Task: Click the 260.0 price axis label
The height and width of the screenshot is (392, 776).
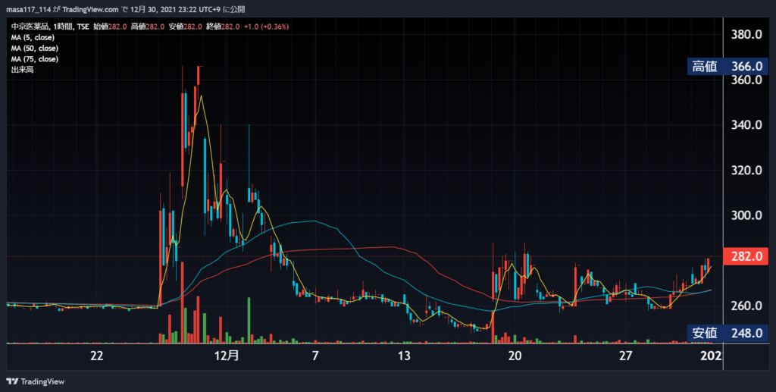Action: pos(746,306)
